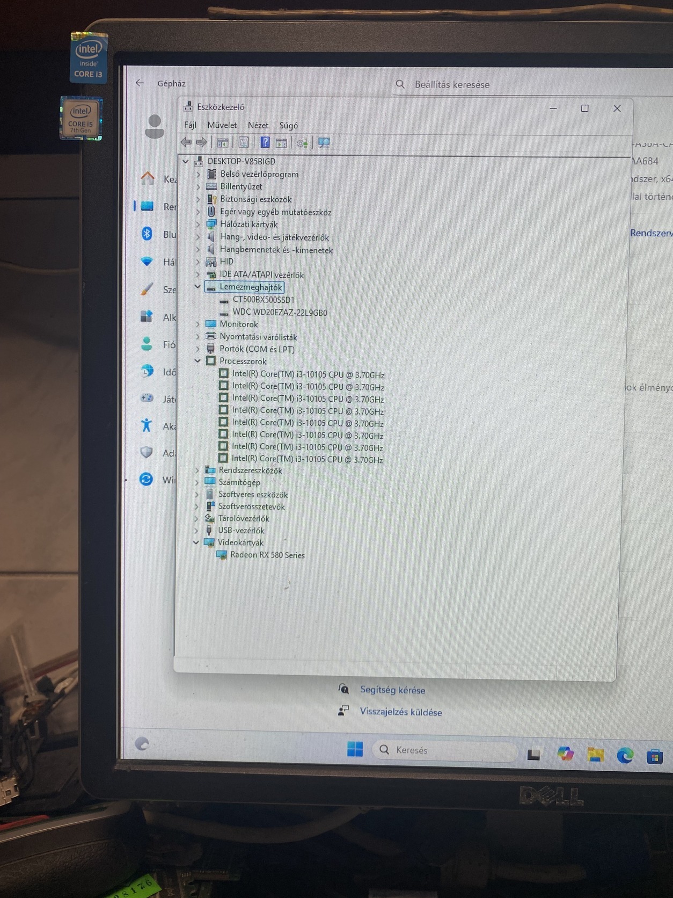Select Szoftveres eszközök label

coord(253,495)
